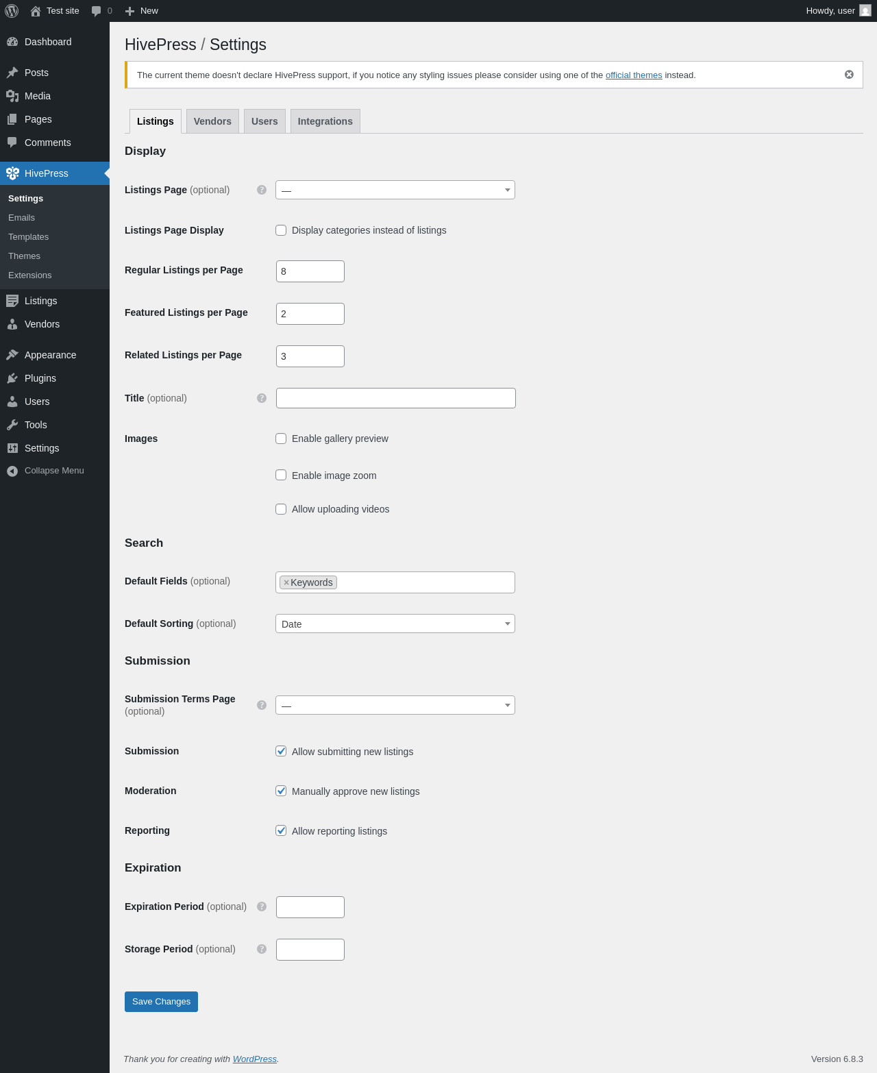
Task: Dismiss the theme support notice
Action: click(849, 75)
